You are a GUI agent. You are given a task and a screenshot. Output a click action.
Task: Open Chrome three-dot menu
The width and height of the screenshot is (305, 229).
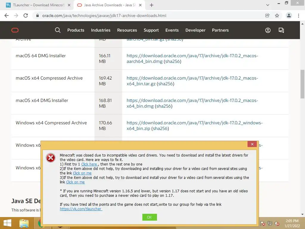click(298, 16)
